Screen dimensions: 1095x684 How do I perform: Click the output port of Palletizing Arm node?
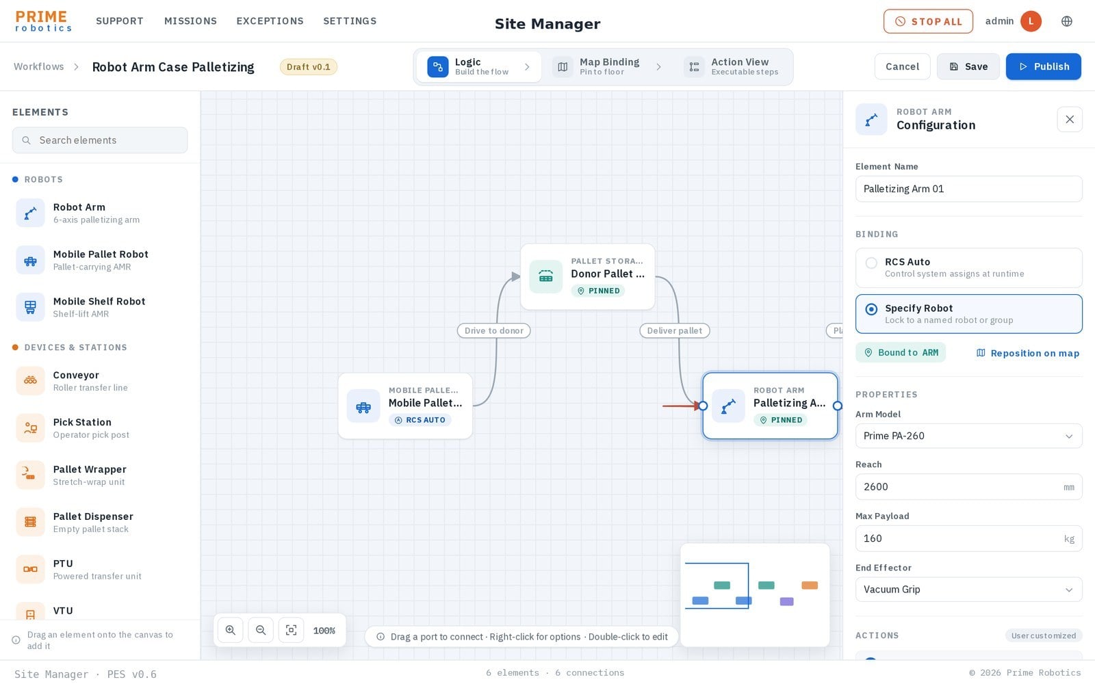click(838, 406)
